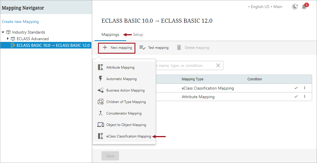Click the Condition column header
Viewport: 317px width, 163px height.
click(255, 79)
